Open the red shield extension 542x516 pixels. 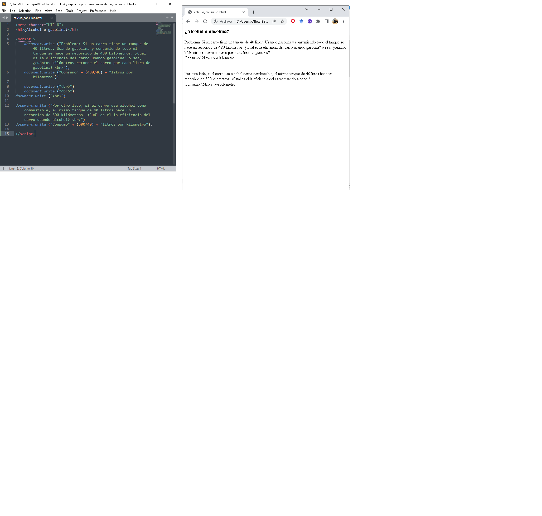tap(293, 21)
